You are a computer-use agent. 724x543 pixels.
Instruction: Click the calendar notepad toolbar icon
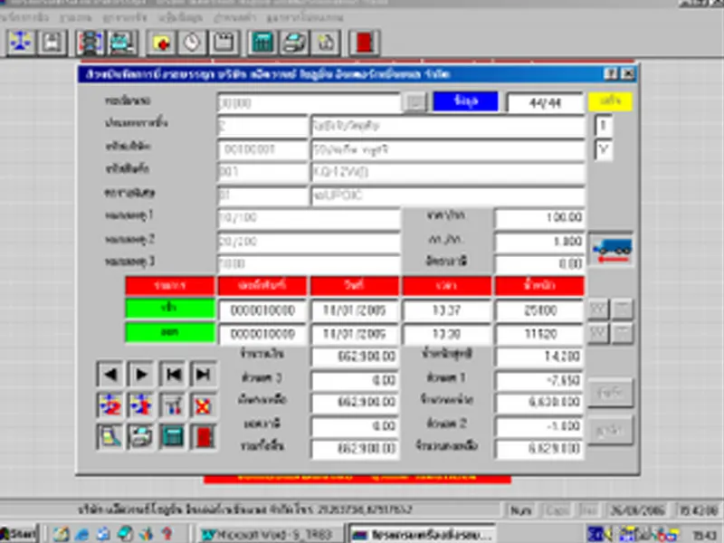coord(224,43)
